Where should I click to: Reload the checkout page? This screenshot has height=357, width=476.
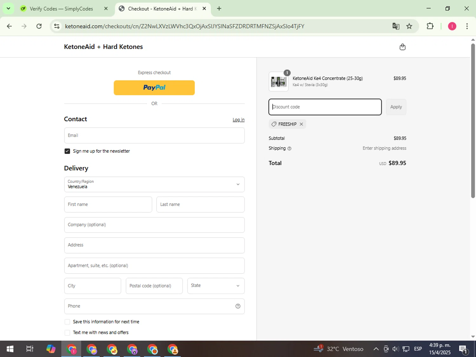(x=39, y=26)
